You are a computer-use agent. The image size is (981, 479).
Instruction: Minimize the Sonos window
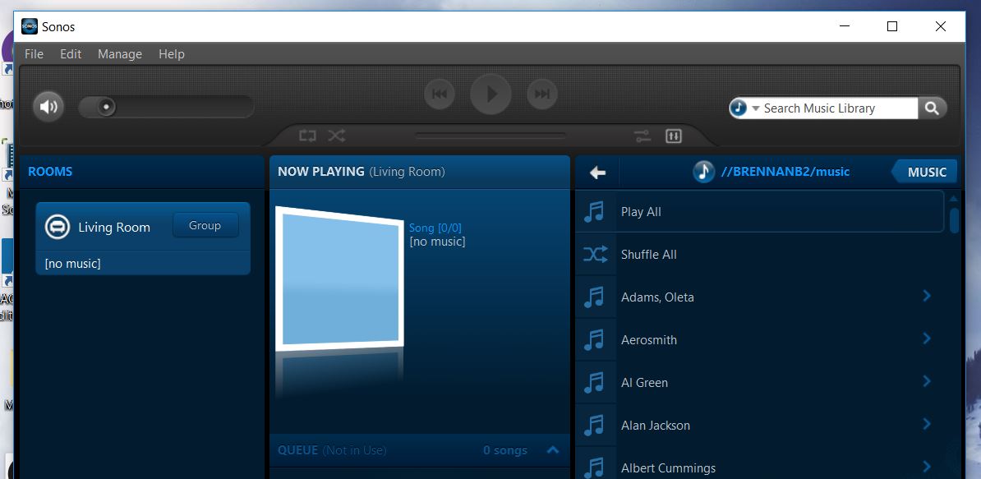845,26
